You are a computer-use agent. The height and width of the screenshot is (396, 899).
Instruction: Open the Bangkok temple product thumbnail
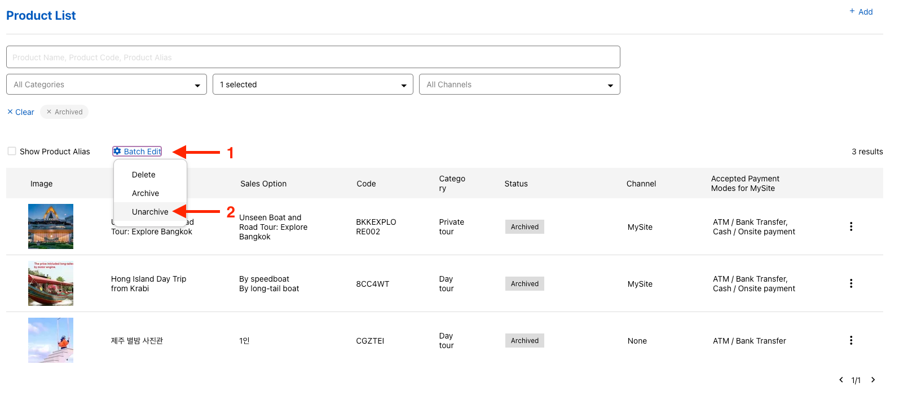click(x=51, y=226)
